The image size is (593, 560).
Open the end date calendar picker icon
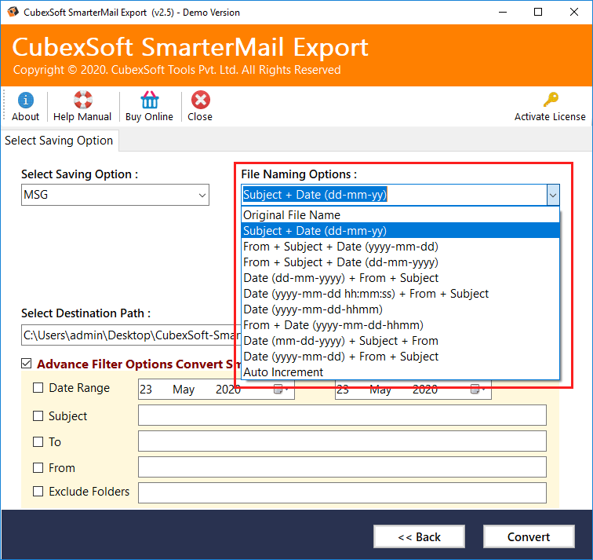click(x=475, y=389)
